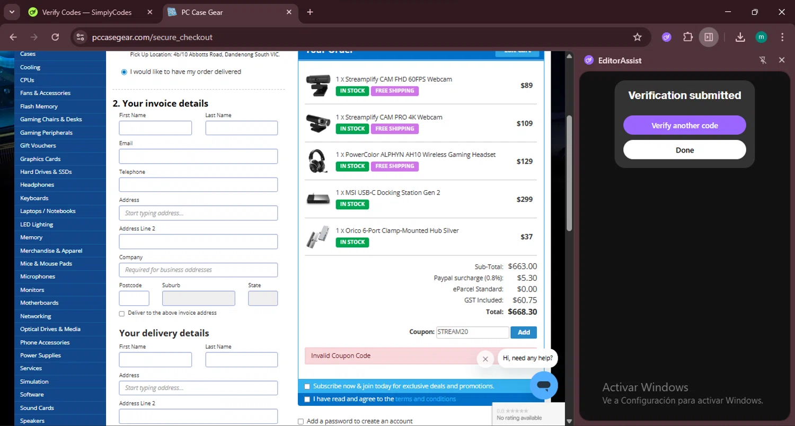Click the 'Verify another code' button
The image size is (795, 426).
(x=685, y=126)
